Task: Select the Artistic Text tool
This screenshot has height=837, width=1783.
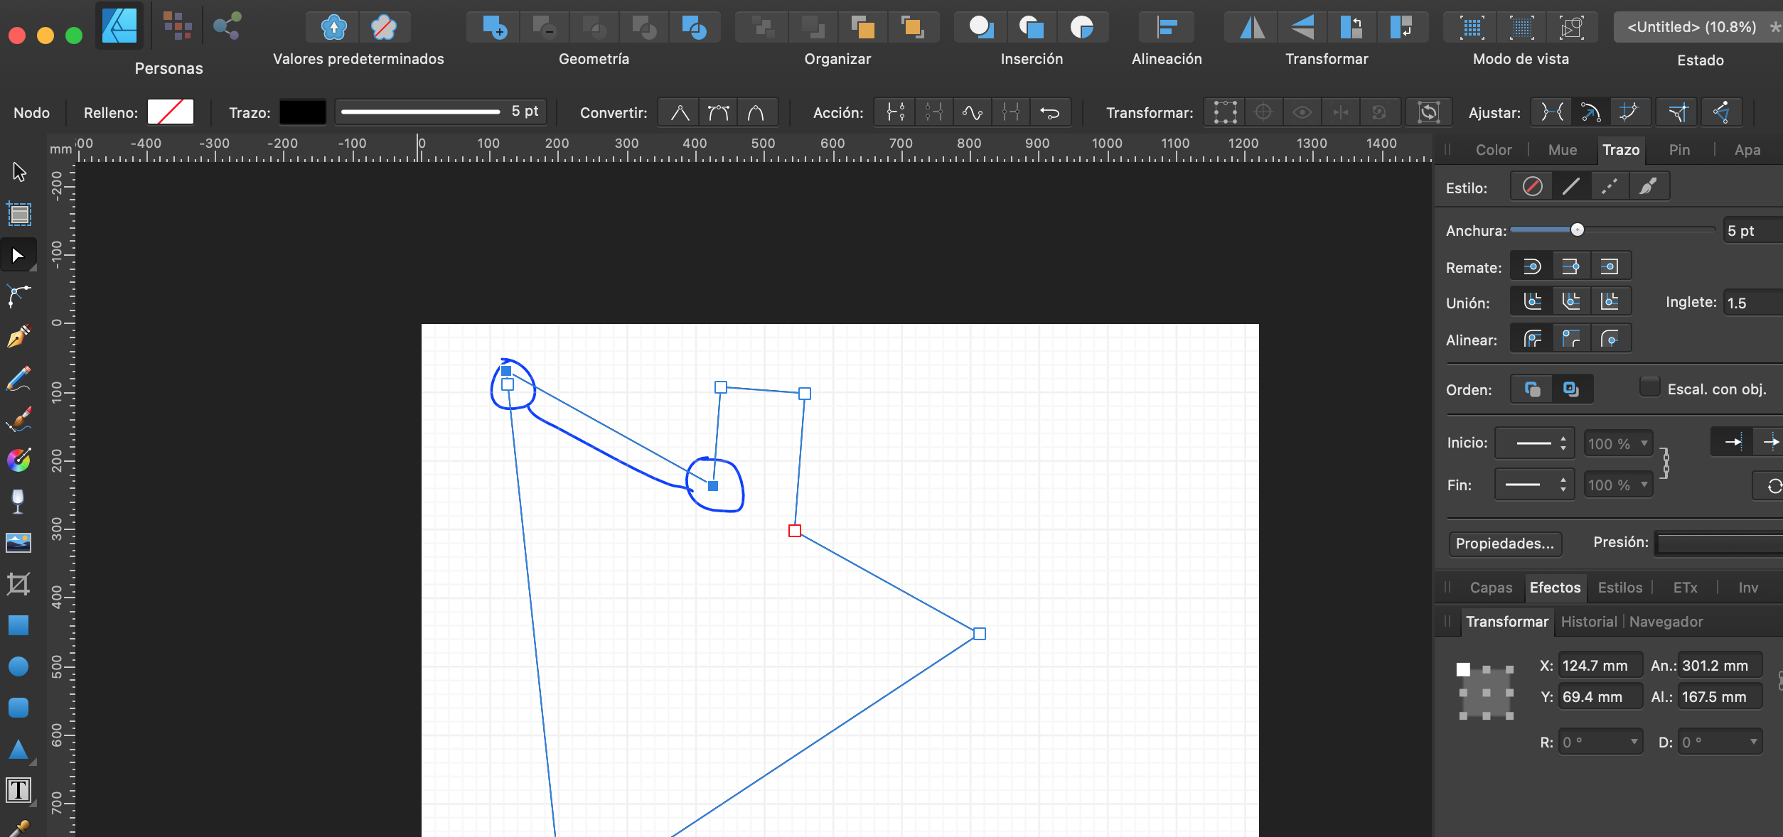Action: pos(18,789)
